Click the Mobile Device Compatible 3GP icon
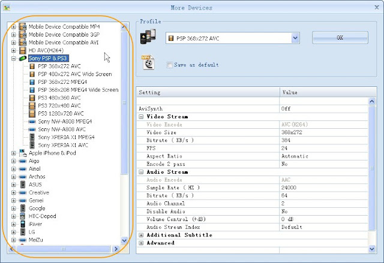This screenshot has height=263, width=384. click(x=23, y=35)
